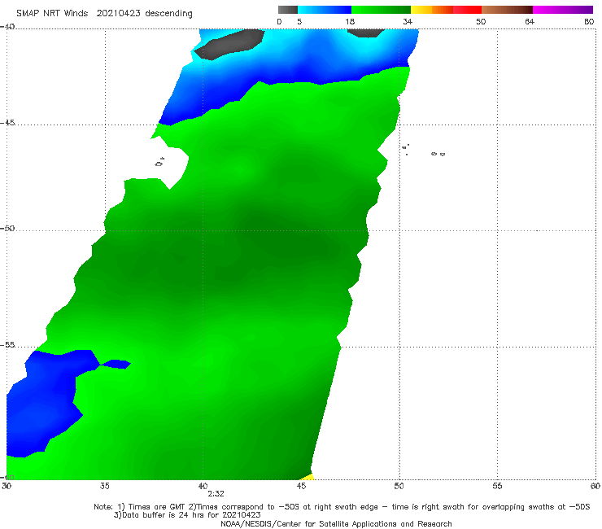Select the gray segment of the wind colorbar
The image size is (602, 529).
[287, 10]
